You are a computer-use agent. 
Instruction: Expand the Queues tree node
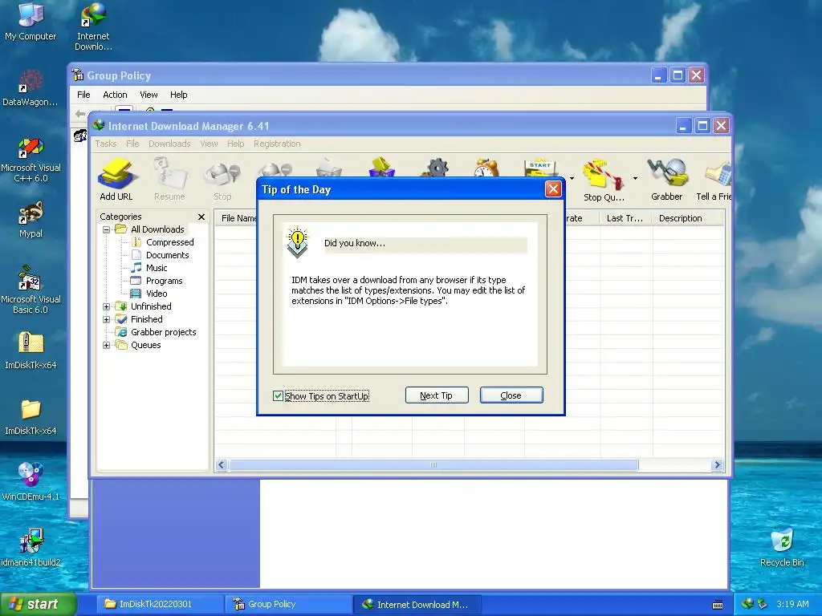(107, 345)
